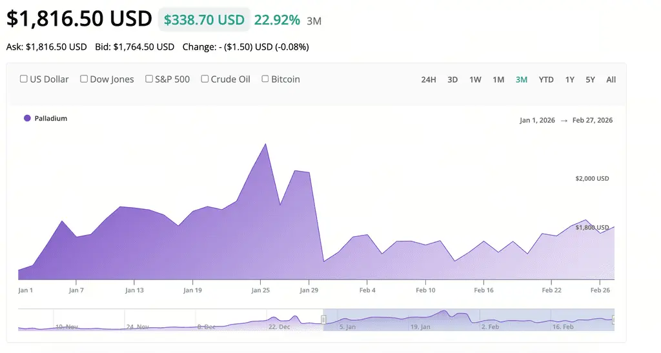This screenshot has width=661, height=353.
Task: Click the left handle of range navigator
Action: click(323, 319)
